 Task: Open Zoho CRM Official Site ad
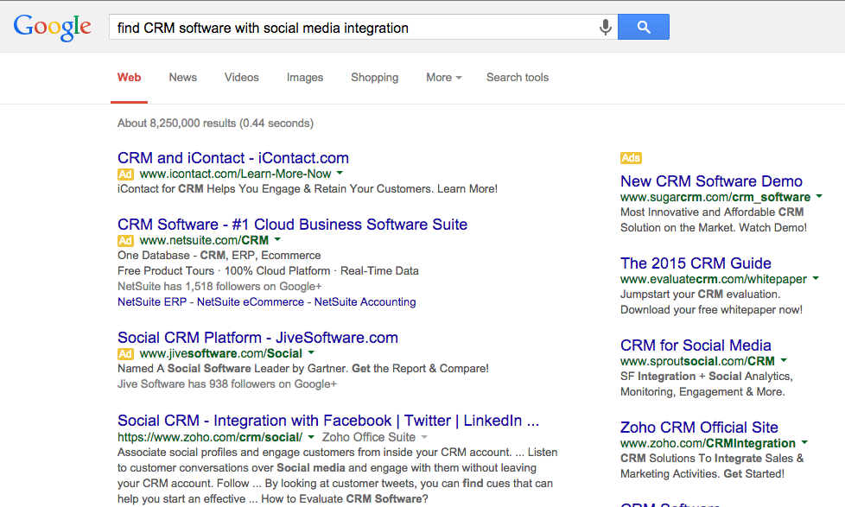[x=699, y=428]
